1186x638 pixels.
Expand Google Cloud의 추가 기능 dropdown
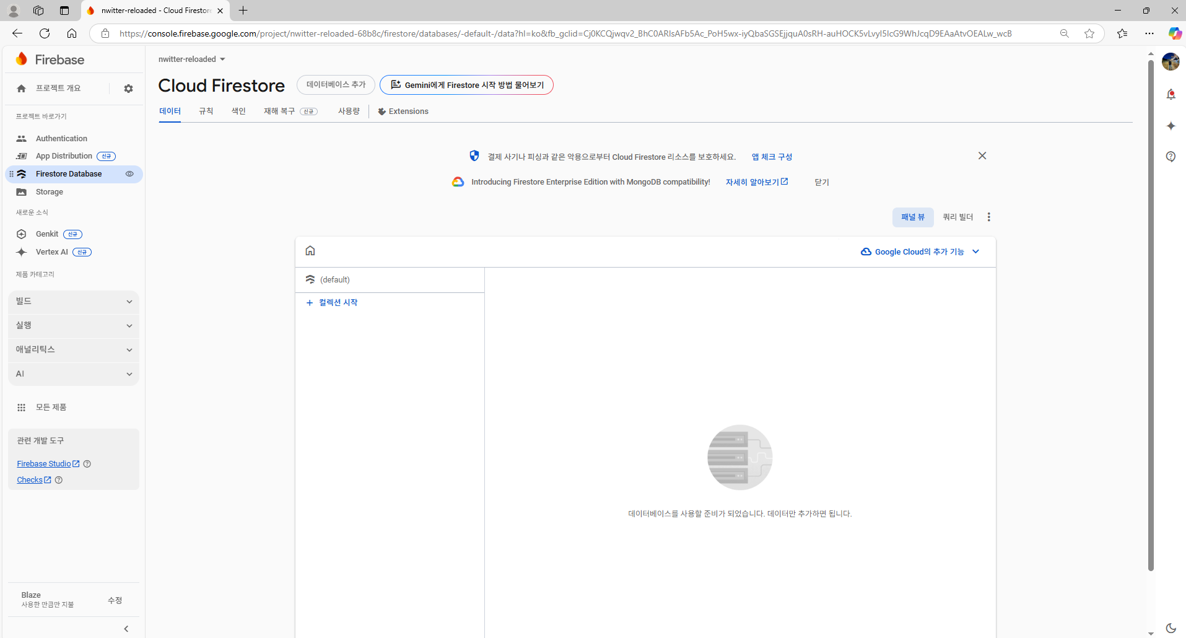(x=920, y=252)
